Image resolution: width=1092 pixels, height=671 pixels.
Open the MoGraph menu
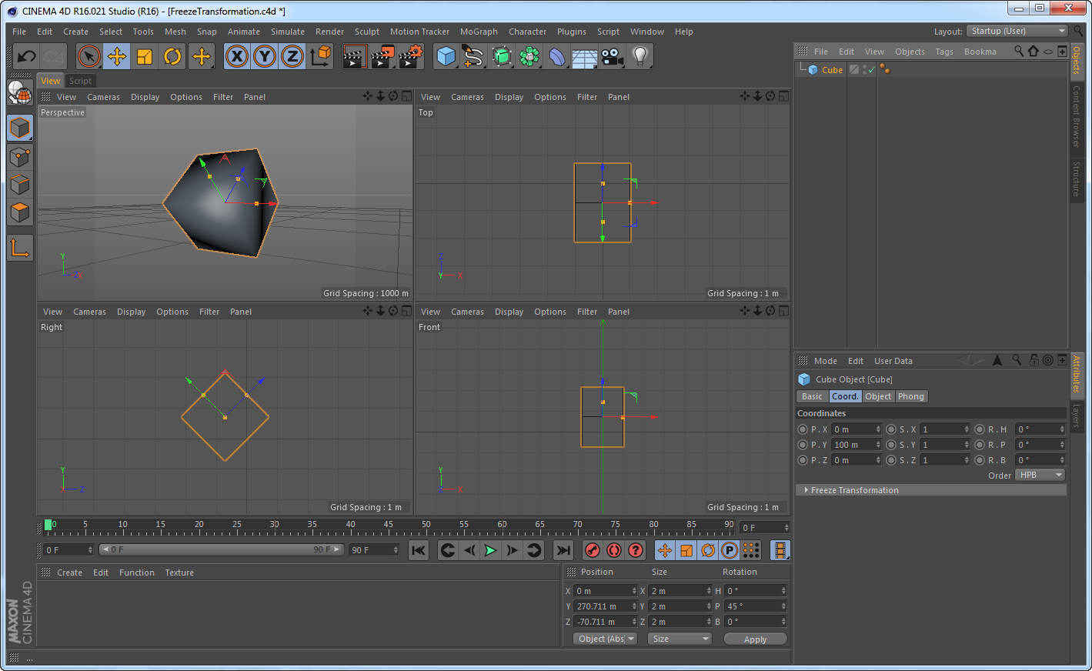click(x=479, y=32)
